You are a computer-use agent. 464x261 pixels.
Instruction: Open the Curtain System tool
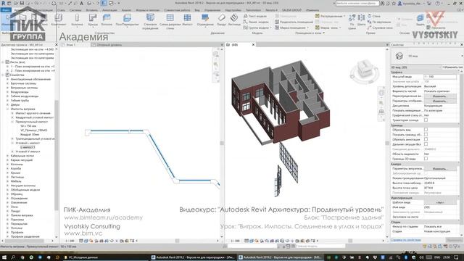(150, 21)
